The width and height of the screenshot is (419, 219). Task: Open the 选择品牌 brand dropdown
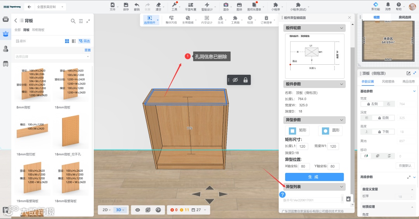52,57
